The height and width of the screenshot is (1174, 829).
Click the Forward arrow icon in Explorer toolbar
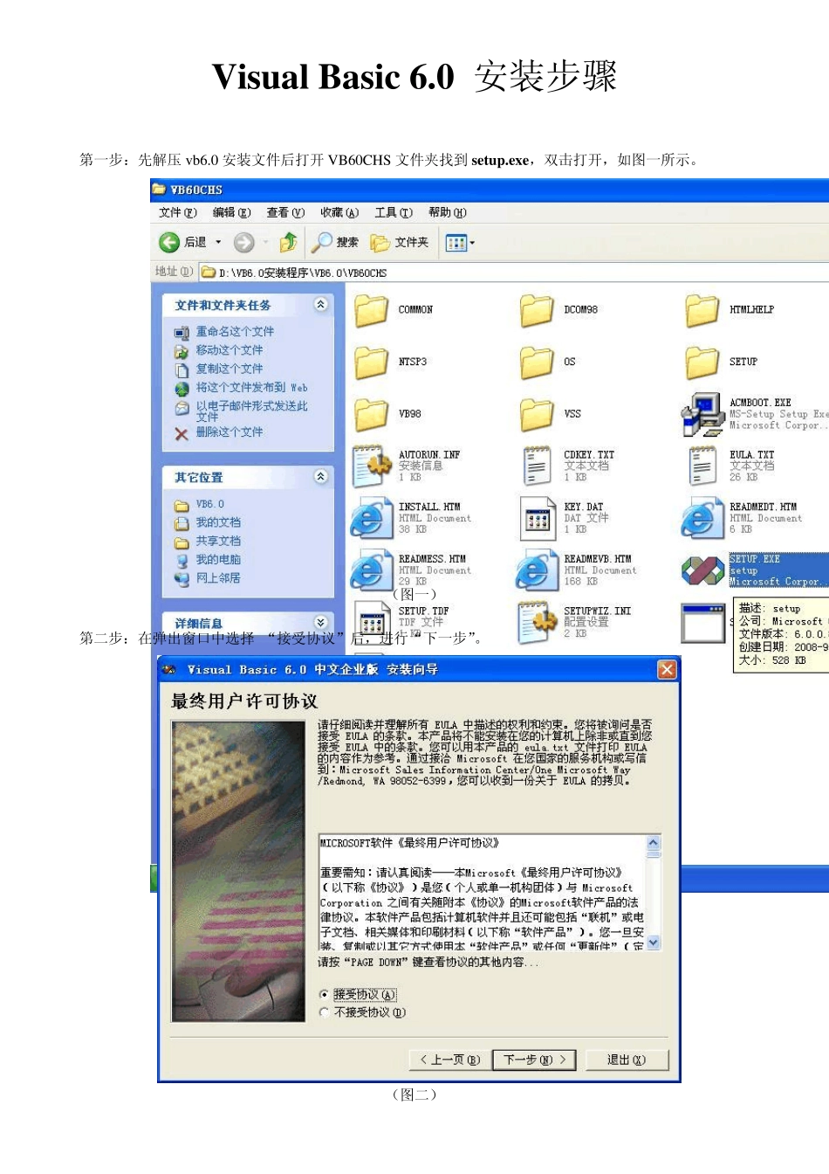click(244, 242)
